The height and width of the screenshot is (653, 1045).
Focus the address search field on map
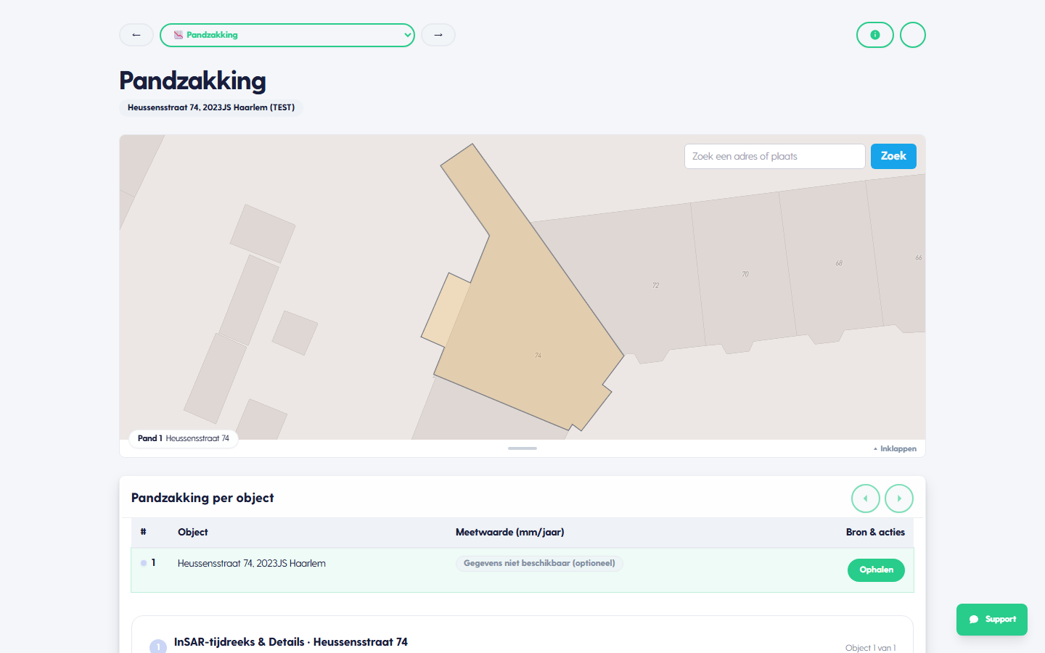pyautogui.click(x=775, y=156)
